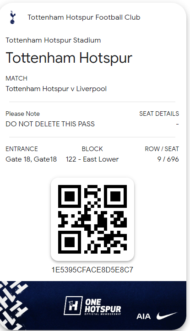Click the Tottenham cockerel crest logo
This screenshot has width=190, height=331.
[13, 17]
